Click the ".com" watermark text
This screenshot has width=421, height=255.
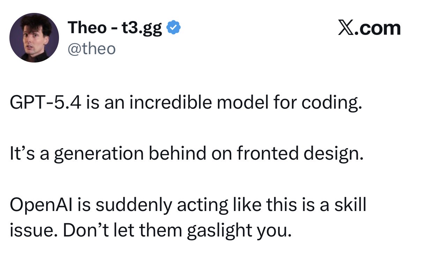point(378,28)
